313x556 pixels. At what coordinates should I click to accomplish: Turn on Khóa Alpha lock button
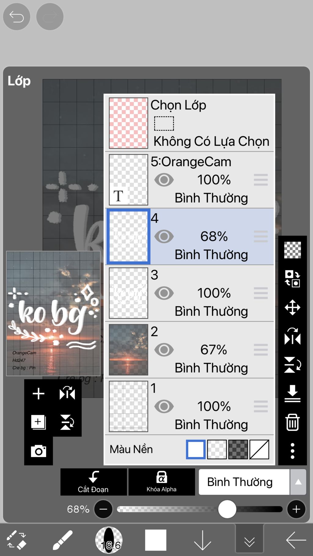click(x=162, y=482)
